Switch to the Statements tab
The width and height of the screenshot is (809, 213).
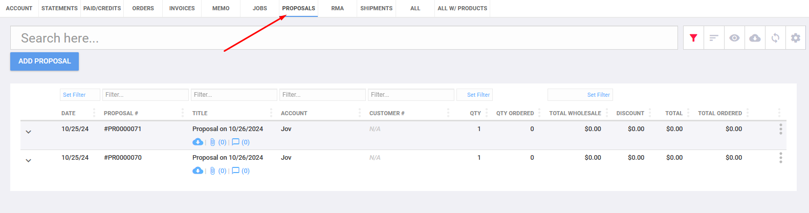tap(59, 8)
